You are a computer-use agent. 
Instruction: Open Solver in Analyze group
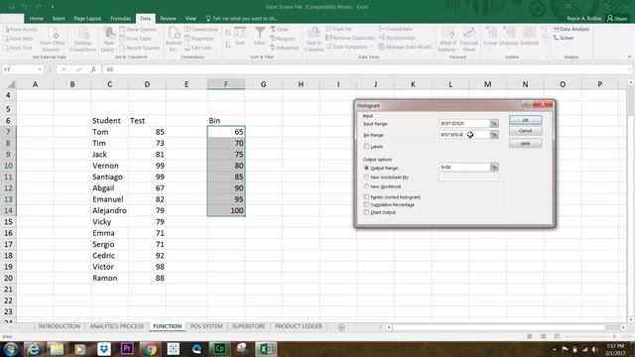[x=564, y=38]
